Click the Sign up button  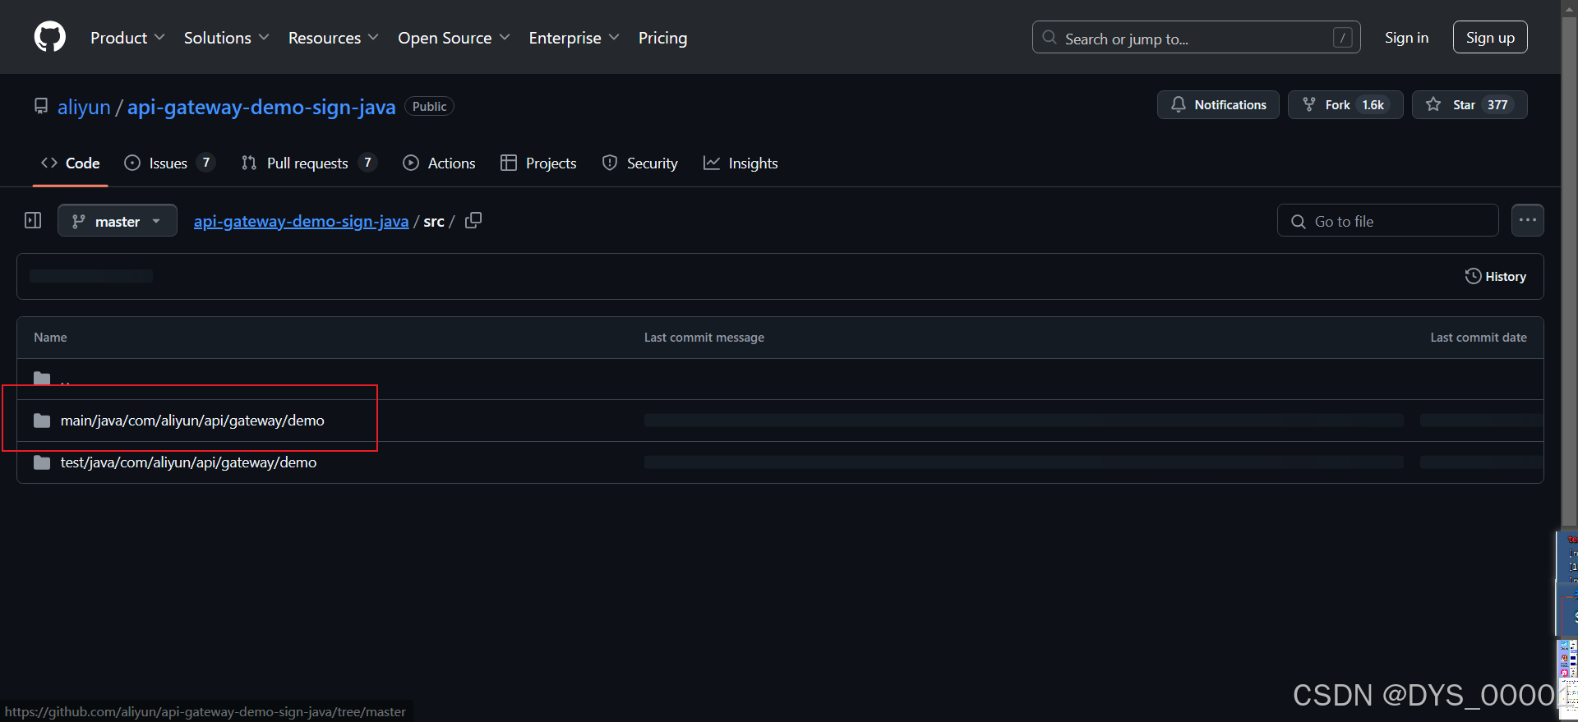[x=1490, y=37]
